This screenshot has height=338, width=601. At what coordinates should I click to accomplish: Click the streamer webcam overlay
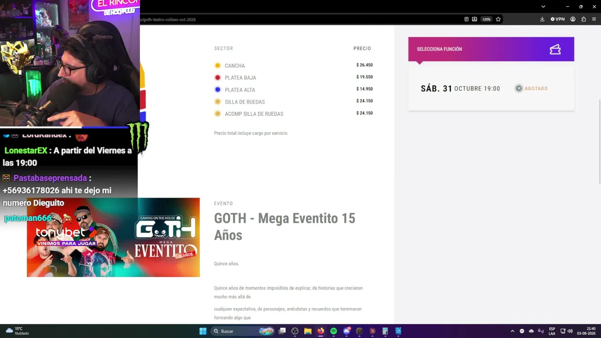(x=70, y=63)
